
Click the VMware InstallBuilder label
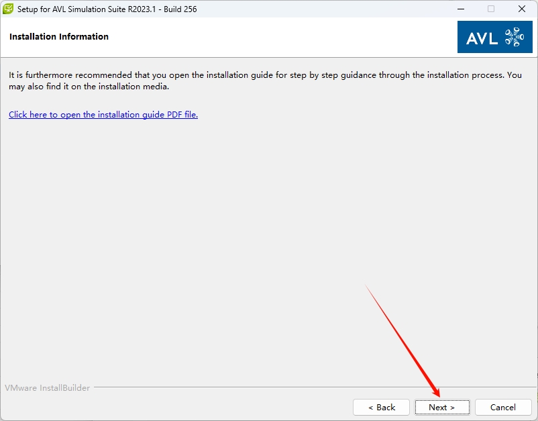coord(48,388)
